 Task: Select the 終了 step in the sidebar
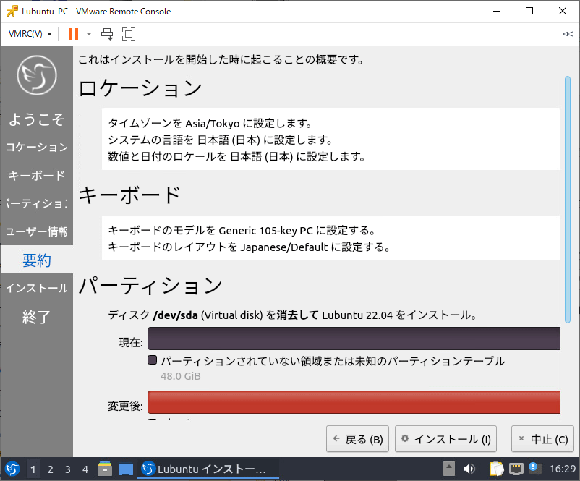[37, 317]
